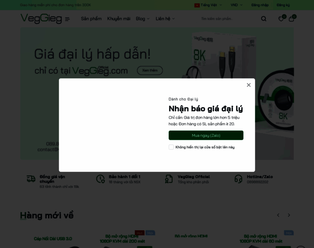This screenshot has width=314, height=248.
Task: Click the Bảo hành 1 đổi 1 text
Action: point(124,176)
